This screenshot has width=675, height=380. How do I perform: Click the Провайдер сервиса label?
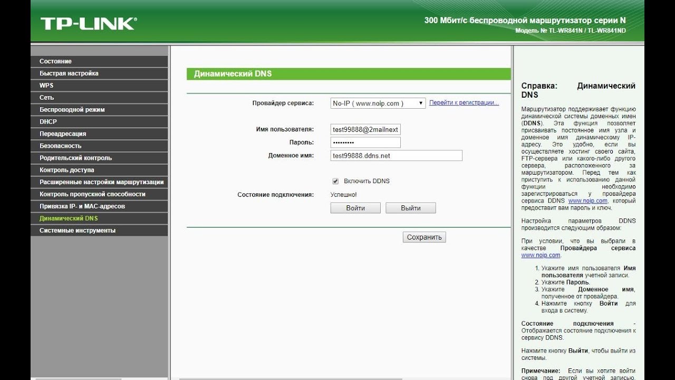283,103
